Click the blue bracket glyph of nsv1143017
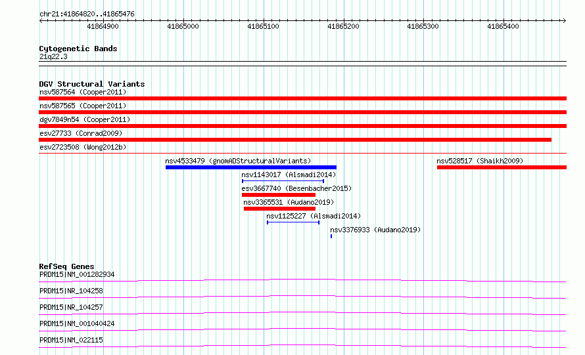Viewport: 585px width, 355px height. tap(283, 181)
